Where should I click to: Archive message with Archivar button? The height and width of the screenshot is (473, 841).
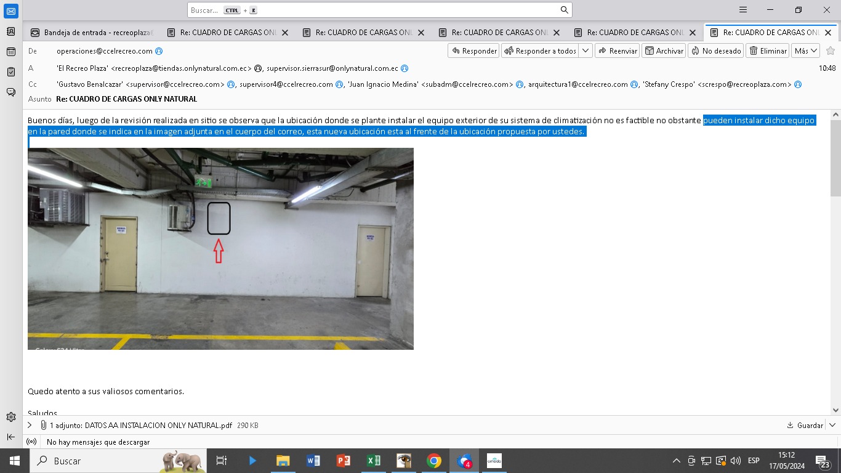[664, 51]
